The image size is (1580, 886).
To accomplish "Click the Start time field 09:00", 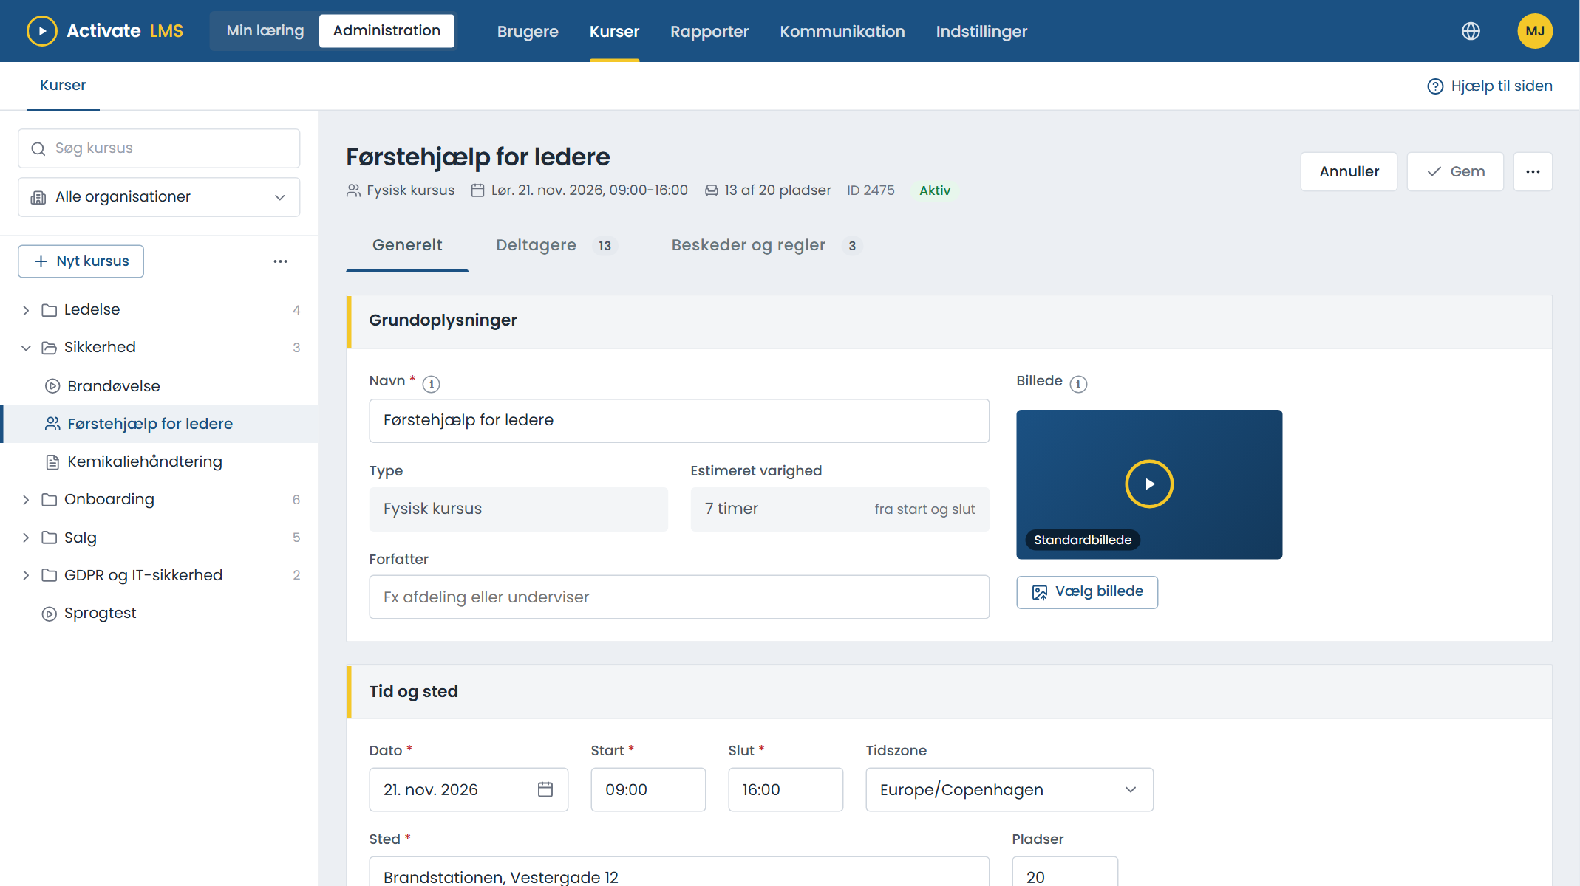I will click(x=648, y=789).
